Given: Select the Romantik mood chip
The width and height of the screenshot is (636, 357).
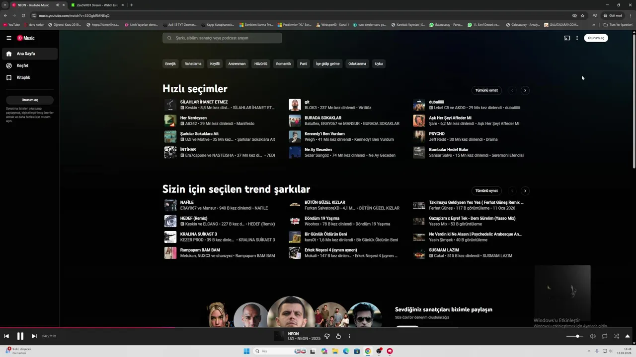Looking at the screenshot, I should [283, 63].
